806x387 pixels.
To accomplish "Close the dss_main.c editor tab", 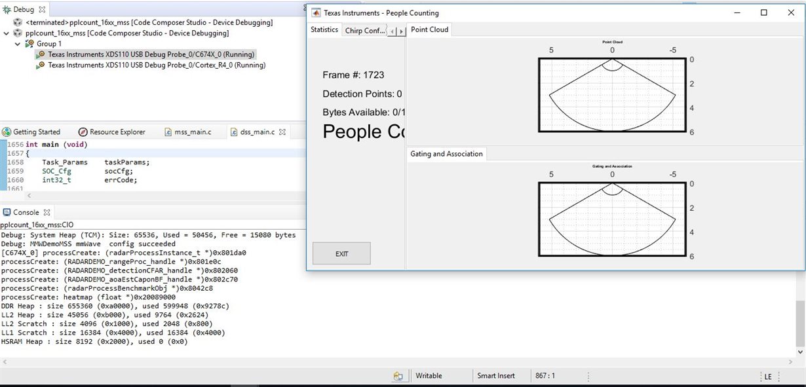I will coord(283,132).
